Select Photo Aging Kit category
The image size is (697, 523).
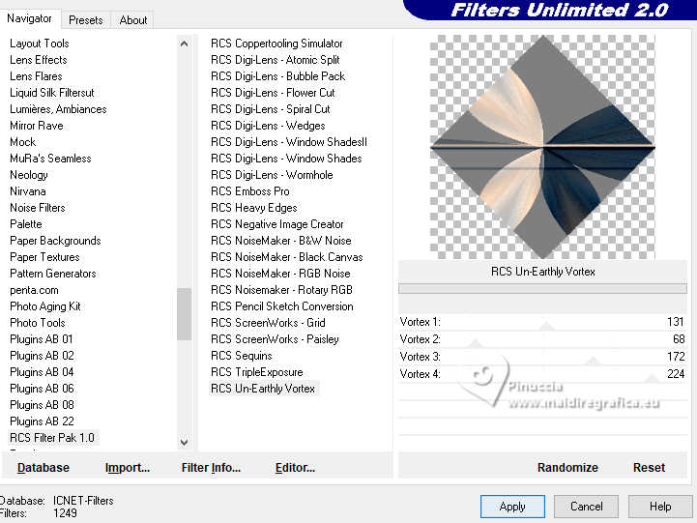(45, 306)
